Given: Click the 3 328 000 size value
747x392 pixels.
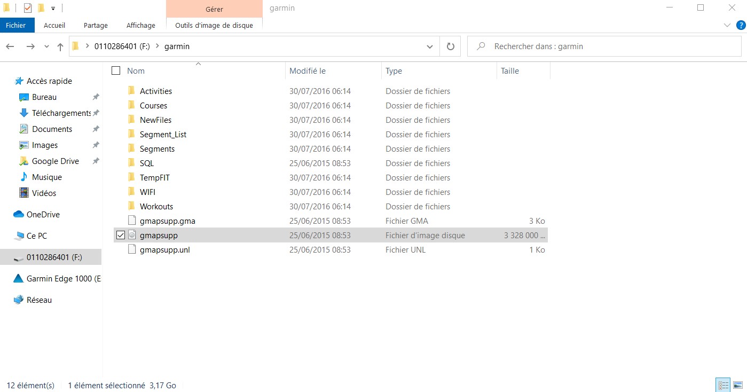Looking at the screenshot, I should pyautogui.click(x=524, y=235).
